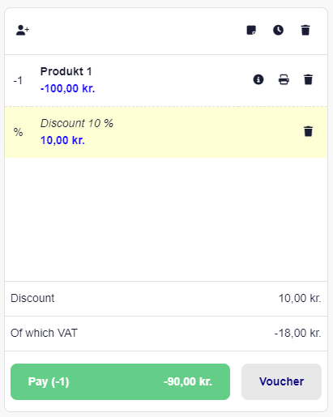Click the Of which VAT row
Image resolution: width=333 pixels, height=417 pixels.
point(166,334)
